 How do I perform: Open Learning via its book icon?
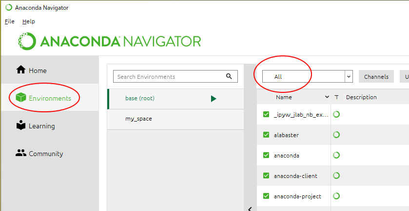tap(21, 126)
